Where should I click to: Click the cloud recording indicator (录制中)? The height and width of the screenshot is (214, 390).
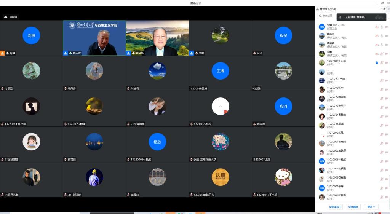pos(11,17)
